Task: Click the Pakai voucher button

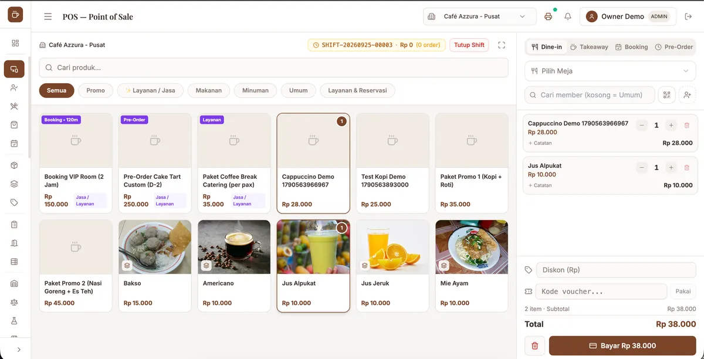Action: (x=683, y=292)
